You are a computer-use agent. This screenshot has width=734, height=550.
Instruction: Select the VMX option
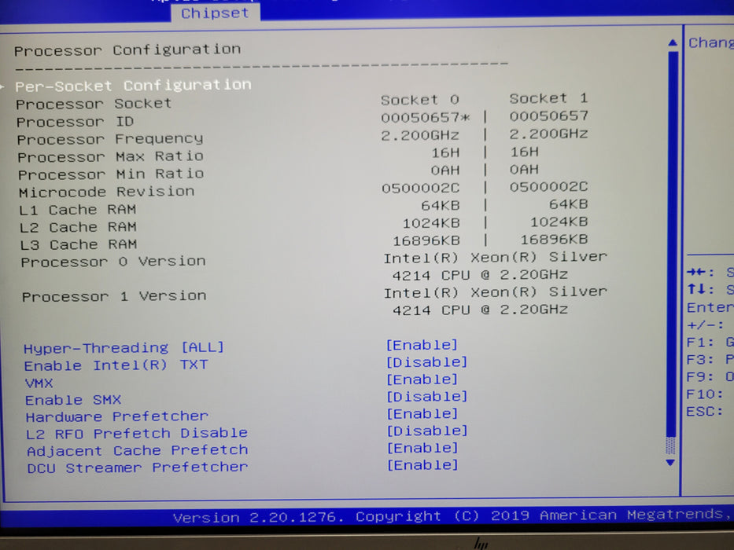(x=39, y=383)
